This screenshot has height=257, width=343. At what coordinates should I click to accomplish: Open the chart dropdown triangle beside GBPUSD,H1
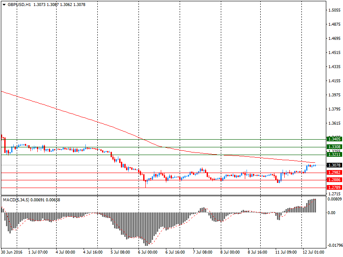tap(4, 5)
